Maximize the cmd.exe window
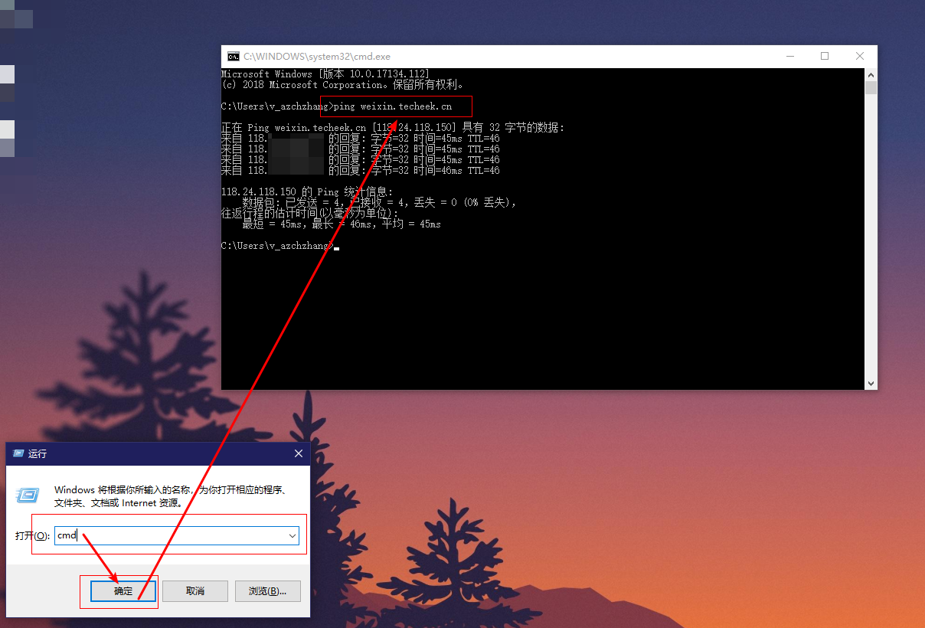925x628 pixels. tap(825, 57)
